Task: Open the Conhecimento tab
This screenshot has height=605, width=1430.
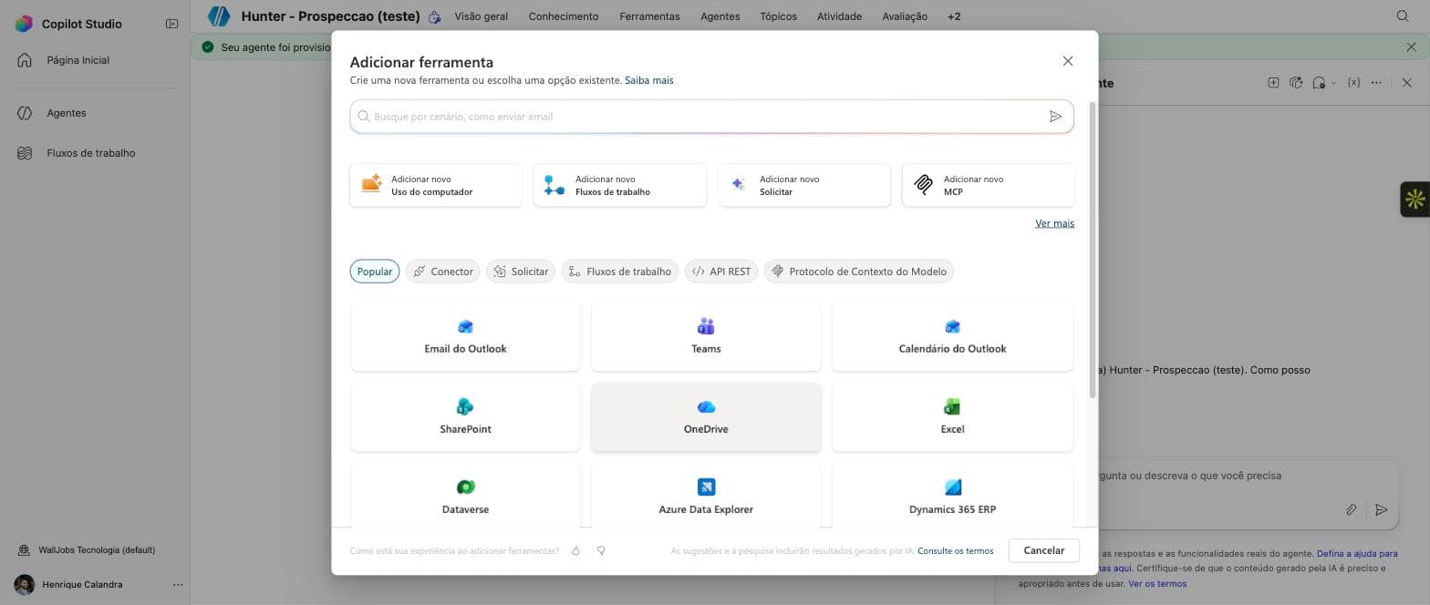Action: coord(564,16)
